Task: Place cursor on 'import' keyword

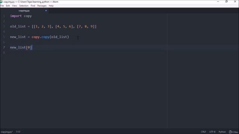Action: 16,16
